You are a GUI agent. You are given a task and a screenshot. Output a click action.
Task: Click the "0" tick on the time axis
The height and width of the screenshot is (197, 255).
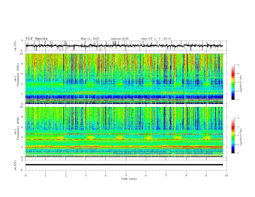coord(25,175)
